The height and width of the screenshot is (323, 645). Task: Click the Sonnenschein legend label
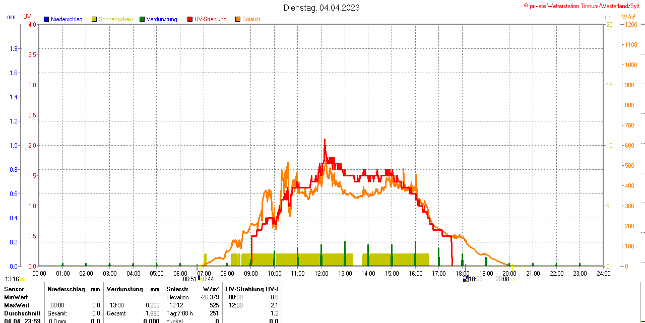point(116,19)
